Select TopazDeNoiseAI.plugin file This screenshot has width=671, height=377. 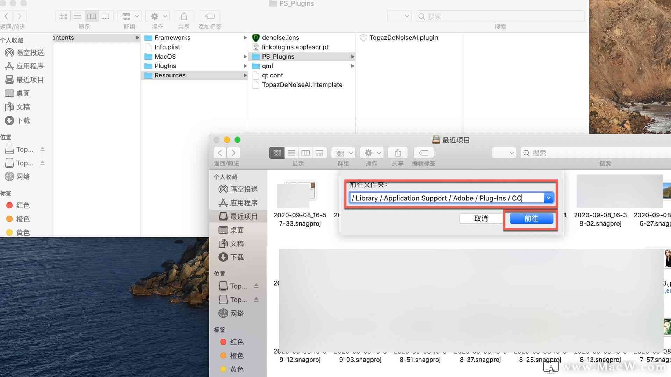tap(409, 38)
